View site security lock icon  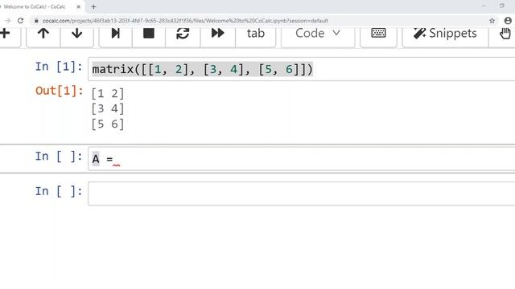coord(36,21)
